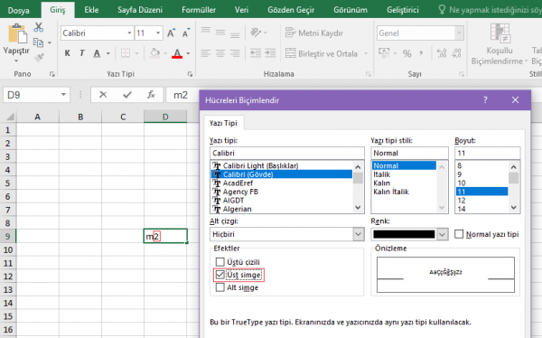Click the text orientation icon
This screenshot has width=542, height=338.
256,33
